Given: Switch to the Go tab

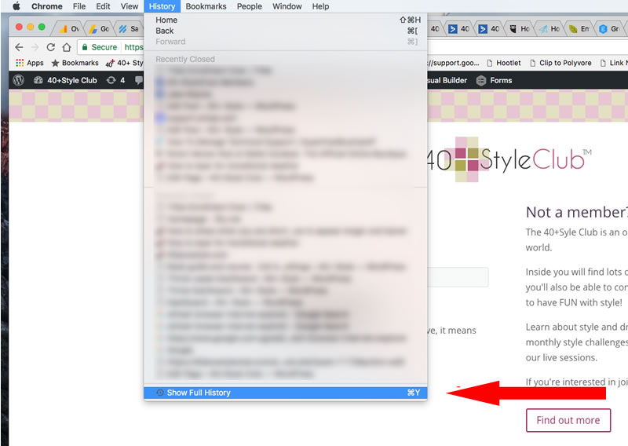Looking at the screenshot, I should click(x=99, y=29).
